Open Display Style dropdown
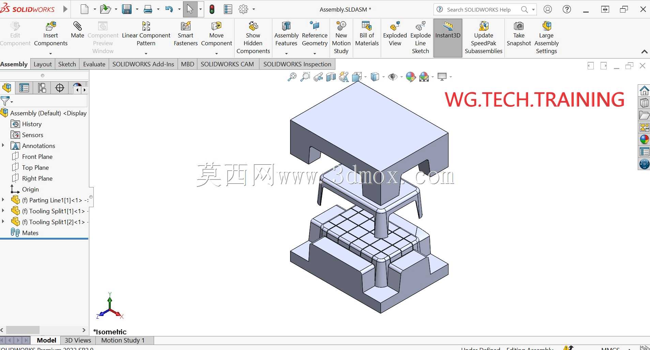This screenshot has width=650, height=350. click(383, 77)
